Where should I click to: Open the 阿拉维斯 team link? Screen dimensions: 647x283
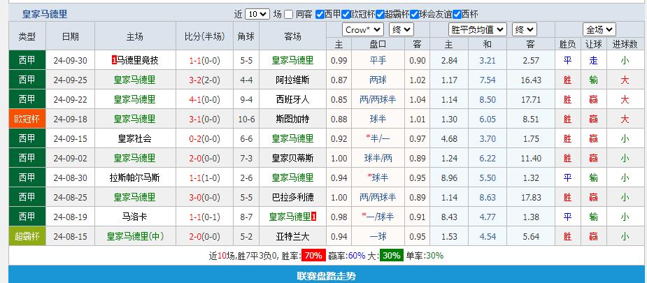tap(293, 80)
